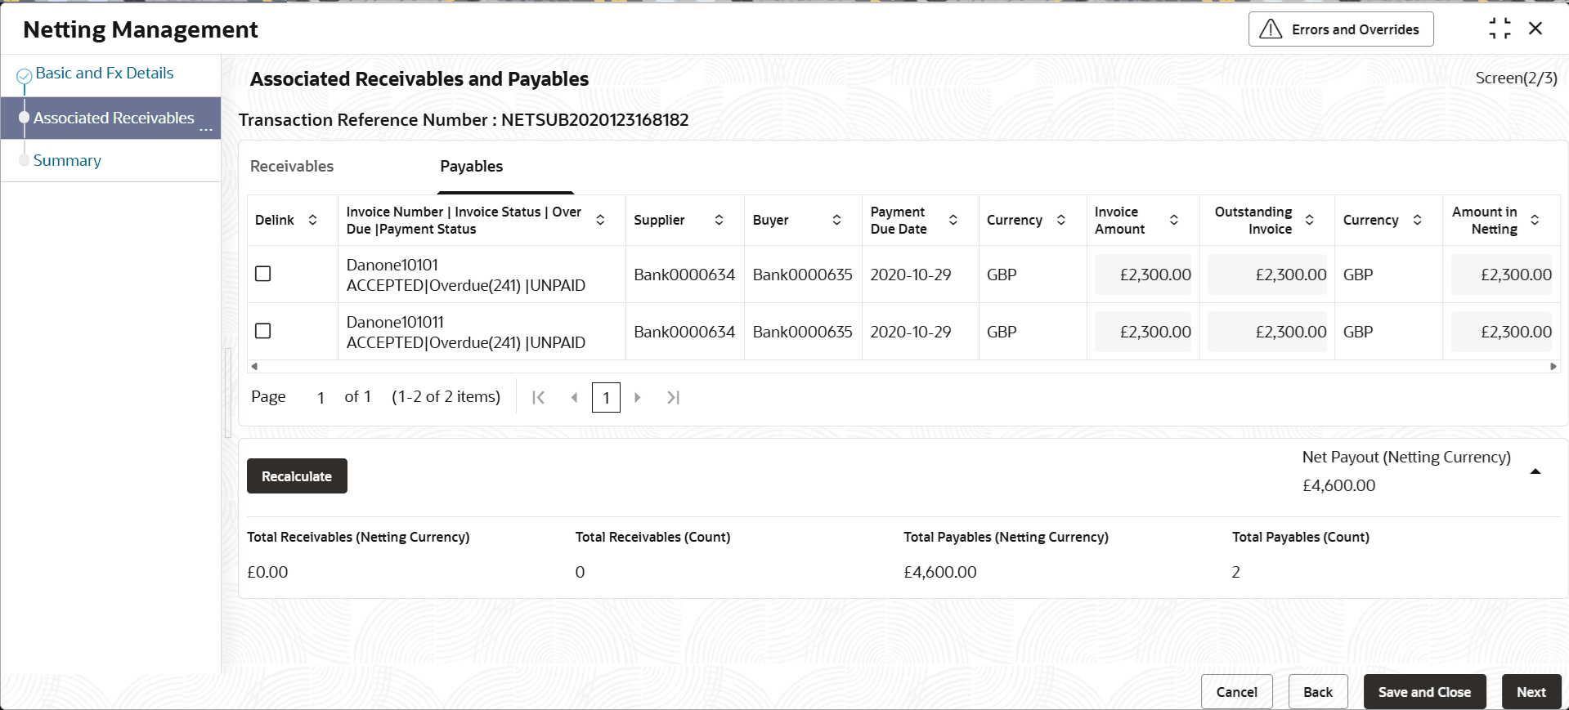
Task: Sort table by Buyer column
Action: click(x=836, y=220)
